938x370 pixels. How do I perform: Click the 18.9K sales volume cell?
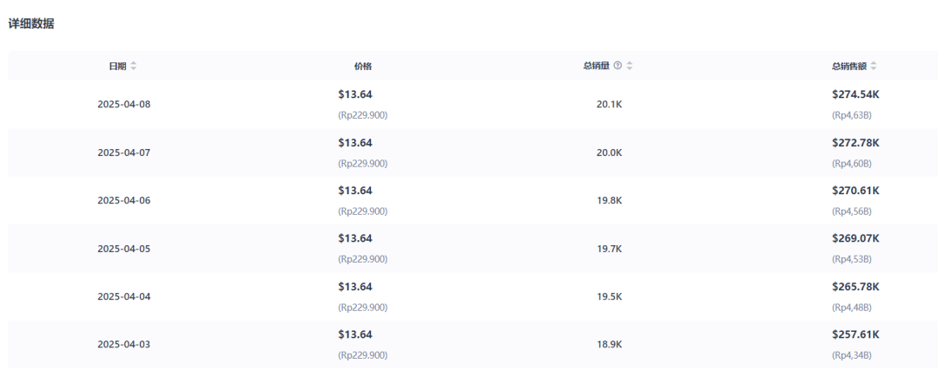[x=609, y=344]
